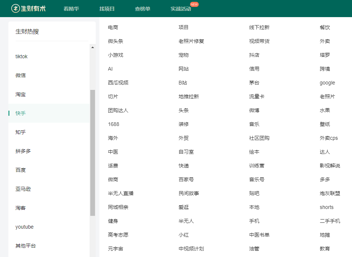Click the 外卖cps keyword
This screenshot has height=257, width=352.
pyautogui.click(x=329, y=138)
